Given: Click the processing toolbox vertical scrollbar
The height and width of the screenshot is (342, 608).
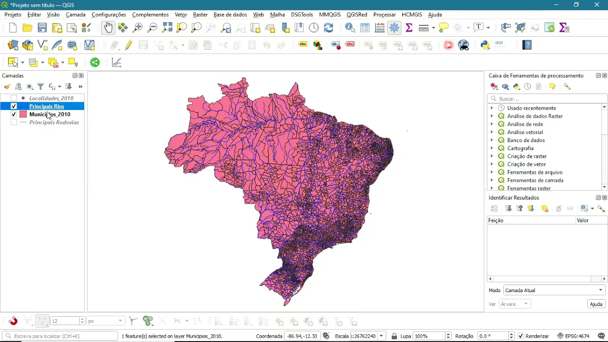Looking at the screenshot, I should coord(604,146).
